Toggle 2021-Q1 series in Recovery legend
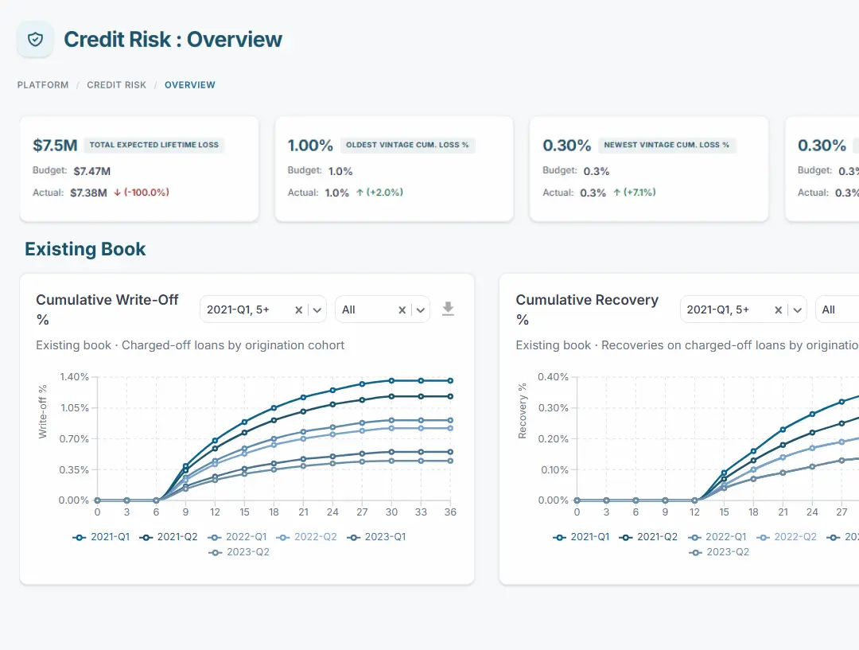 [x=581, y=537]
